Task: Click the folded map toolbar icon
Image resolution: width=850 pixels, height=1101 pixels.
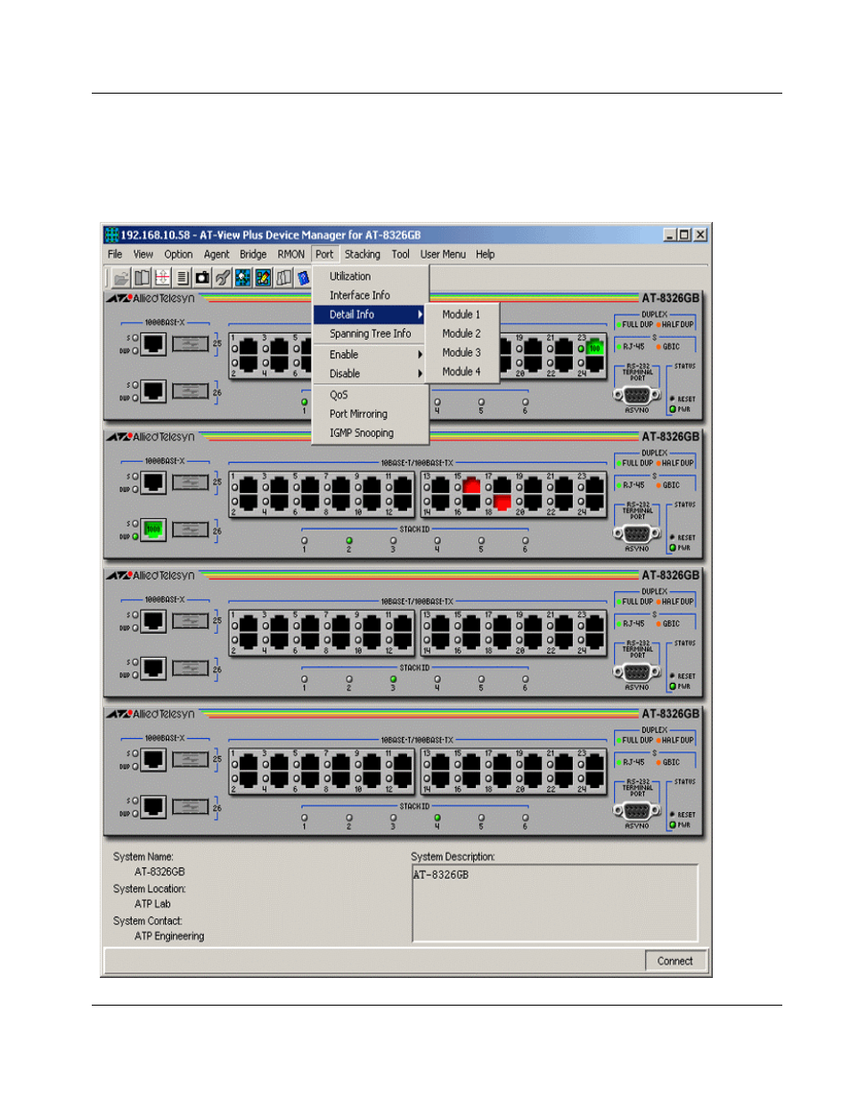Action: point(283,277)
